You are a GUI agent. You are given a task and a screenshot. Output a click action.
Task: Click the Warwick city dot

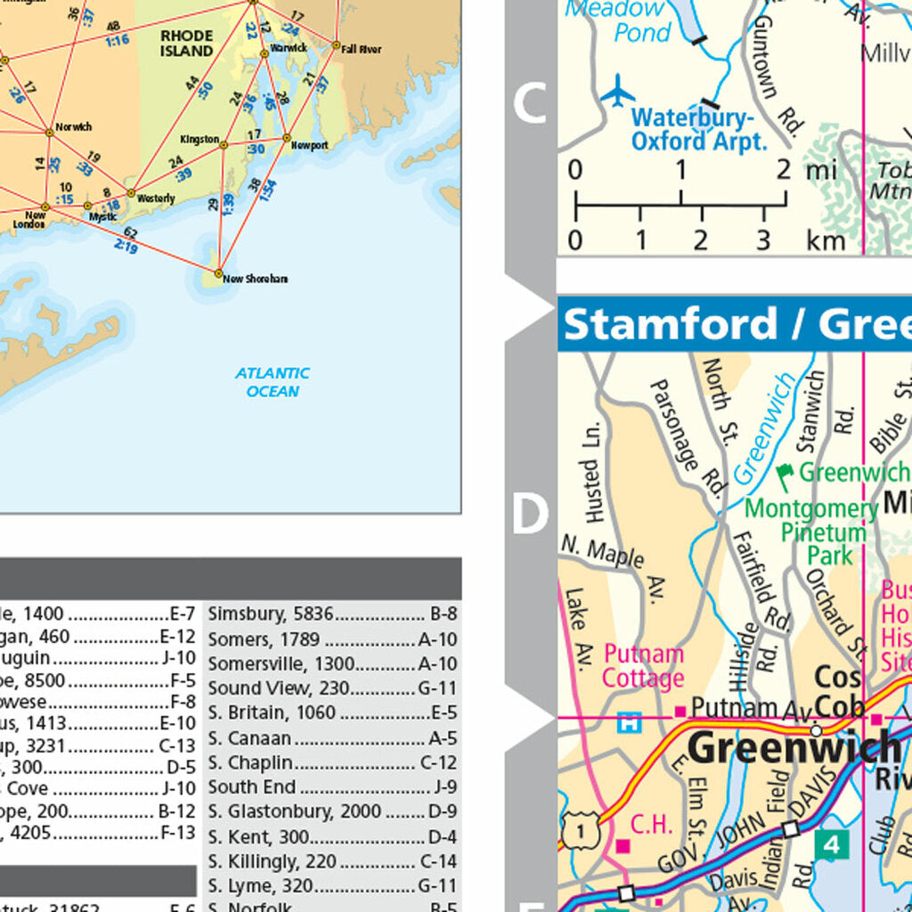coord(264,53)
